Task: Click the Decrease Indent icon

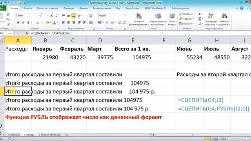Action: click(79, 22)
